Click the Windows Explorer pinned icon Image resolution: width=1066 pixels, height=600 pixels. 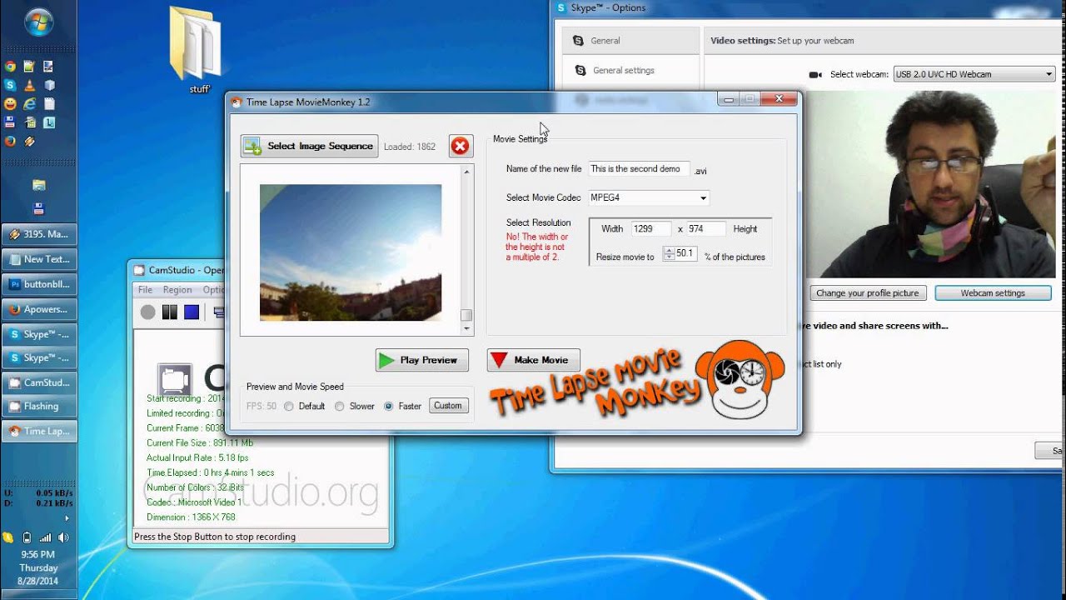coord(38,184)
